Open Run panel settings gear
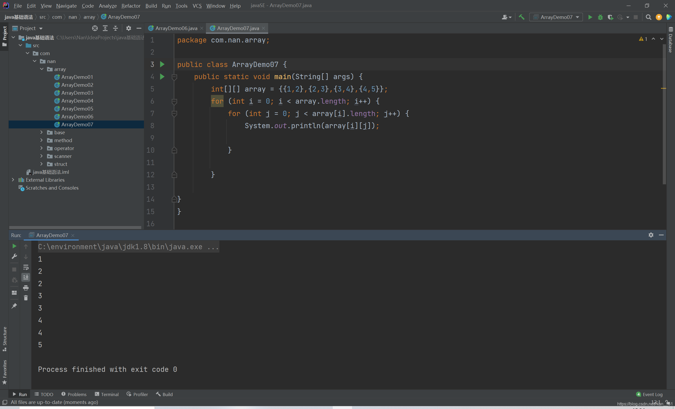 651,235
